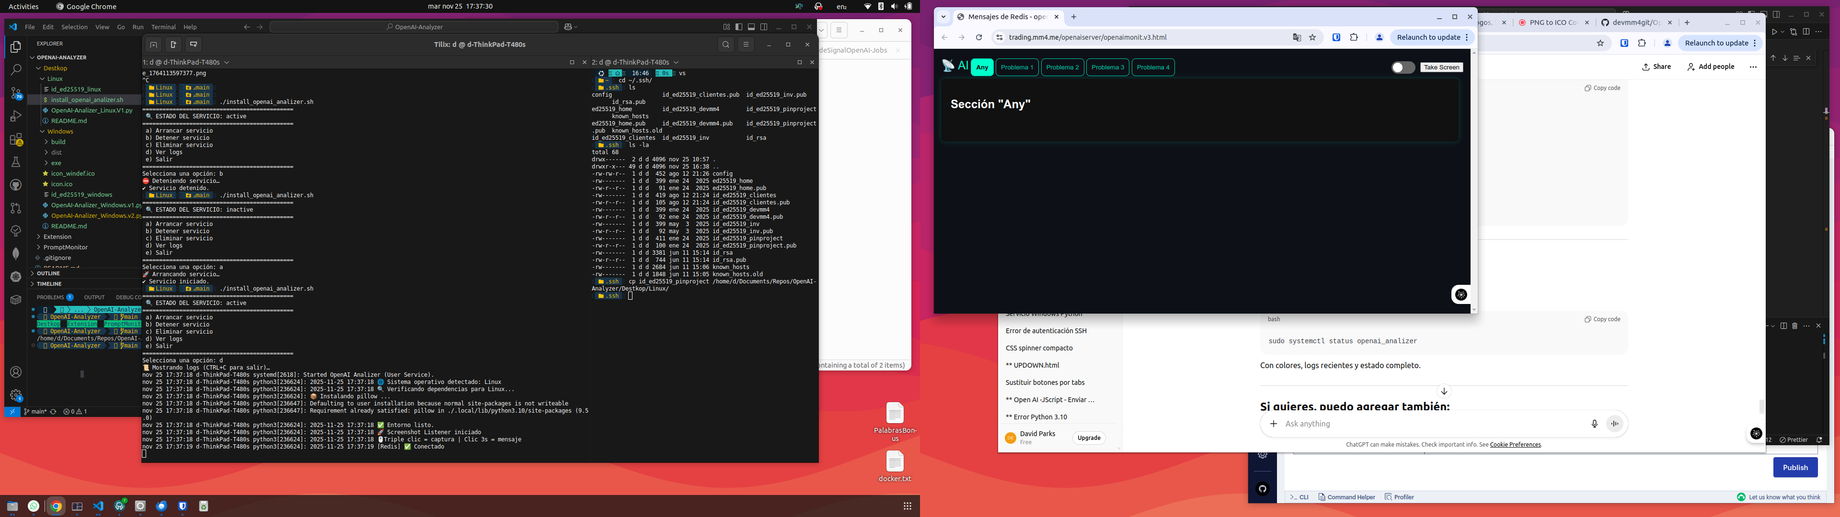
Task: Open the terminal session 1 title dropdown
Action: point(227,62)
